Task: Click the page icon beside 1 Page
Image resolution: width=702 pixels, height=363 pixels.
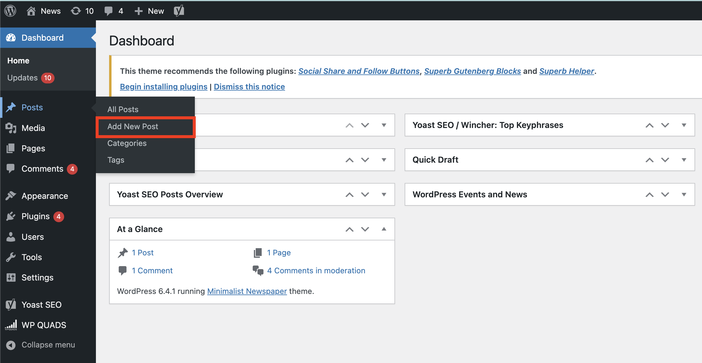Action: pyautogui.click(x=258, y=253)
